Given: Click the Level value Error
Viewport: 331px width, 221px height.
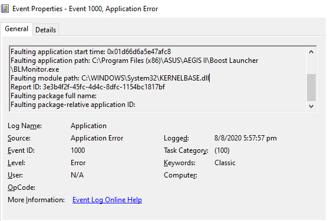Looking at the screenshot, I should click(x=78, y=163).
